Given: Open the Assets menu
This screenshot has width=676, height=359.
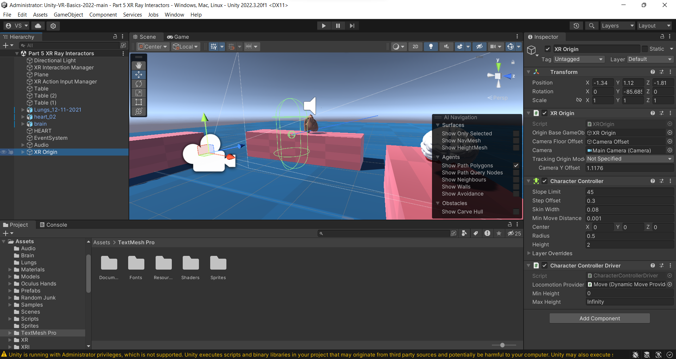Looking at the screenshot, I should pyautogui.click(x=40, y=14).
